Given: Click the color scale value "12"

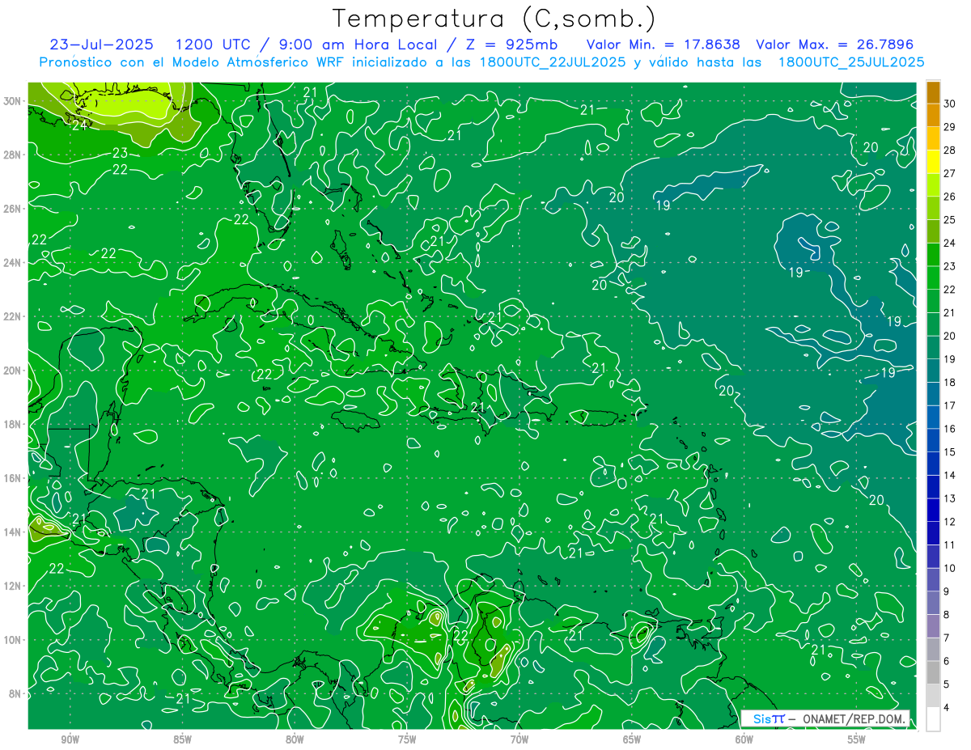Looking at the screenshot, I should point(949,522).
